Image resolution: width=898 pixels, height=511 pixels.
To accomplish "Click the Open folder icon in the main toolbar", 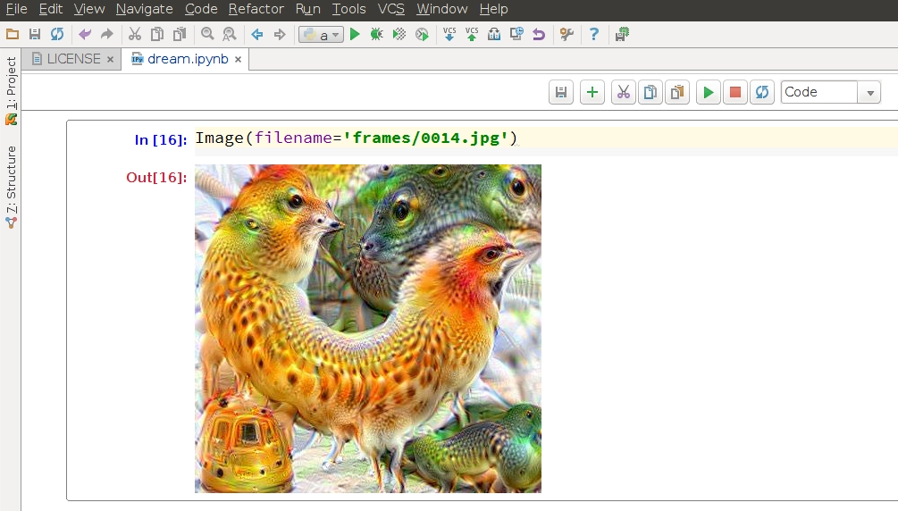I will click(x=13, y=34).
